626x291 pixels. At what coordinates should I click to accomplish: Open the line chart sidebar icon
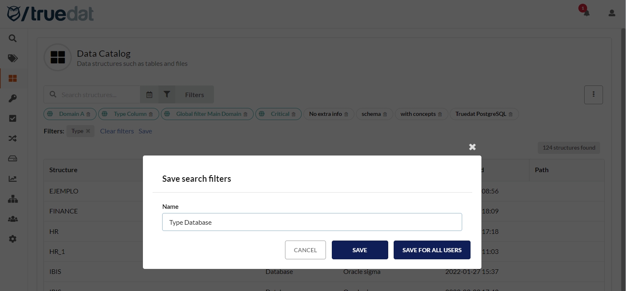13,179
